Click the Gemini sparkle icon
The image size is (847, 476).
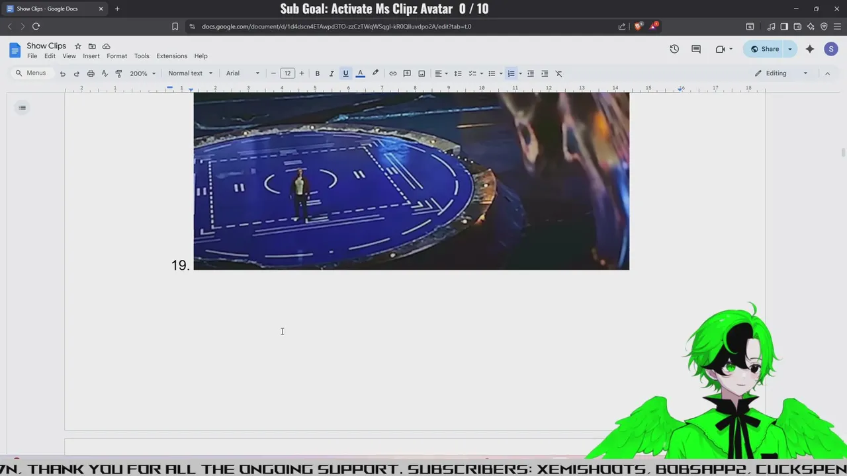pos(810,49)
